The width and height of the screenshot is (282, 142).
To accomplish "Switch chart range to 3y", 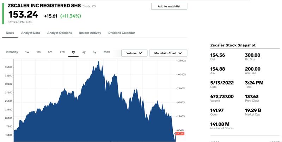I will pyautogui.click(x=84, y=52).
